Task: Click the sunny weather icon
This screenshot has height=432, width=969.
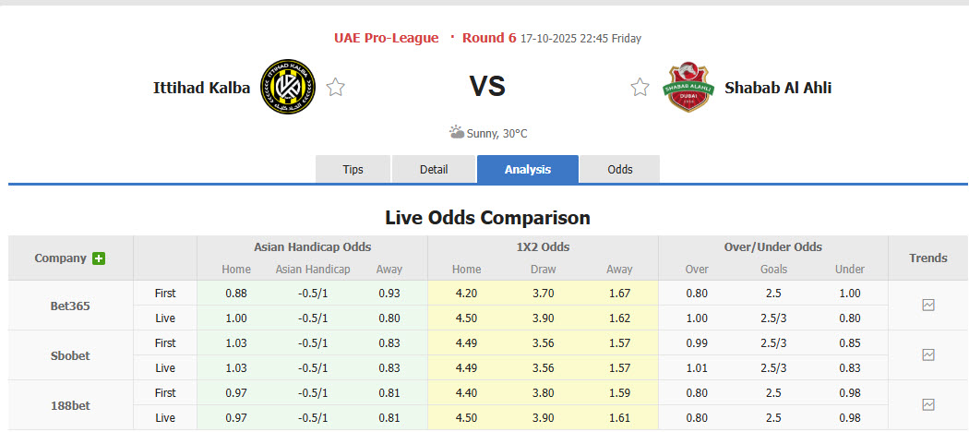Action: 456,133
